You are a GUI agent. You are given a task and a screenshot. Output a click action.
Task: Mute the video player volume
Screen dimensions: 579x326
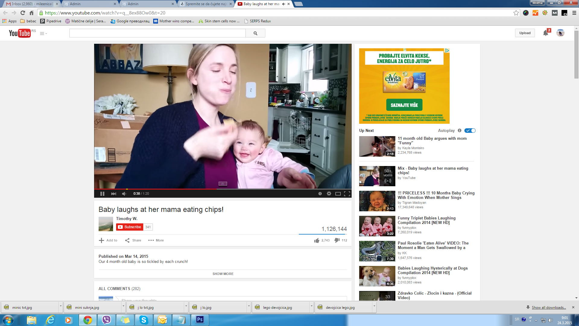pos(124,194)
